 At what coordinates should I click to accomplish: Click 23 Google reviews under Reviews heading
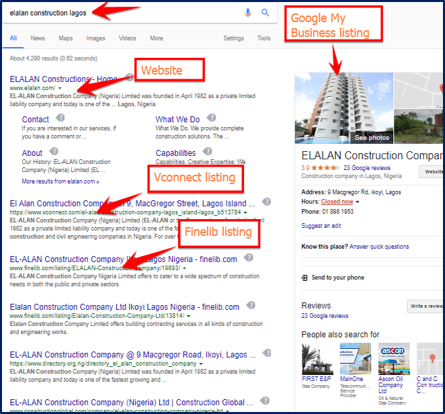[325, 316]
